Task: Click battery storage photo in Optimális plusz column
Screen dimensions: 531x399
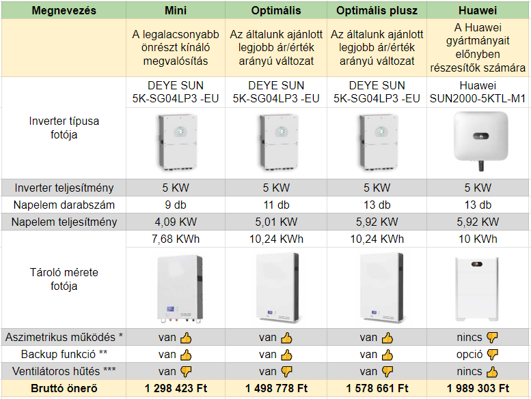Action: coord(382,287)
